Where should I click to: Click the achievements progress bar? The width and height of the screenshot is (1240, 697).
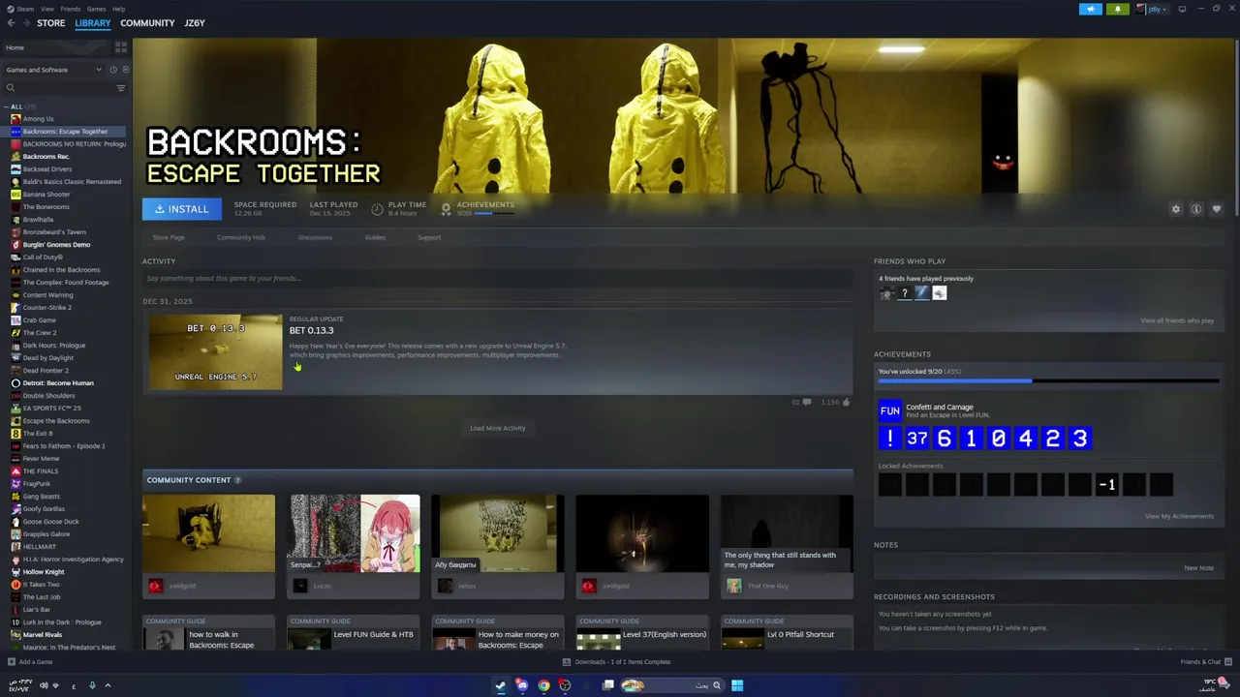tap(1048, 381)
